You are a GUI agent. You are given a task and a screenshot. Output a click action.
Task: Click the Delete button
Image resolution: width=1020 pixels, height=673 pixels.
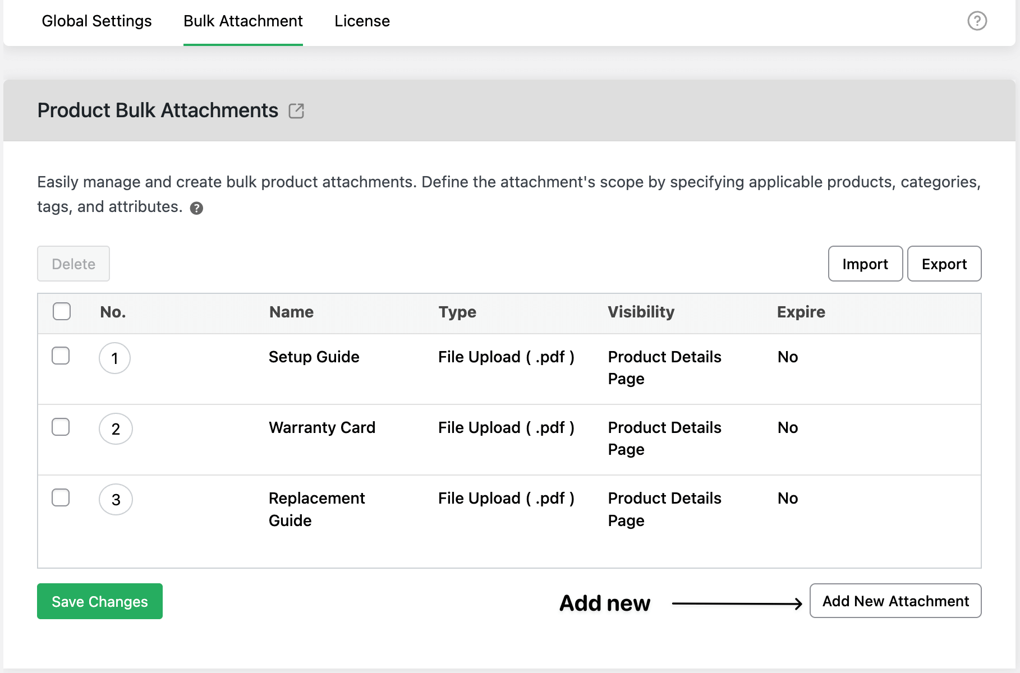(73, 264)
